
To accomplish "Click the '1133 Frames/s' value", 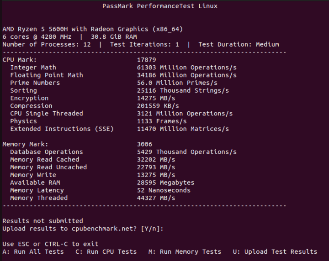I will pyautogui.click(x=162, y=121).
